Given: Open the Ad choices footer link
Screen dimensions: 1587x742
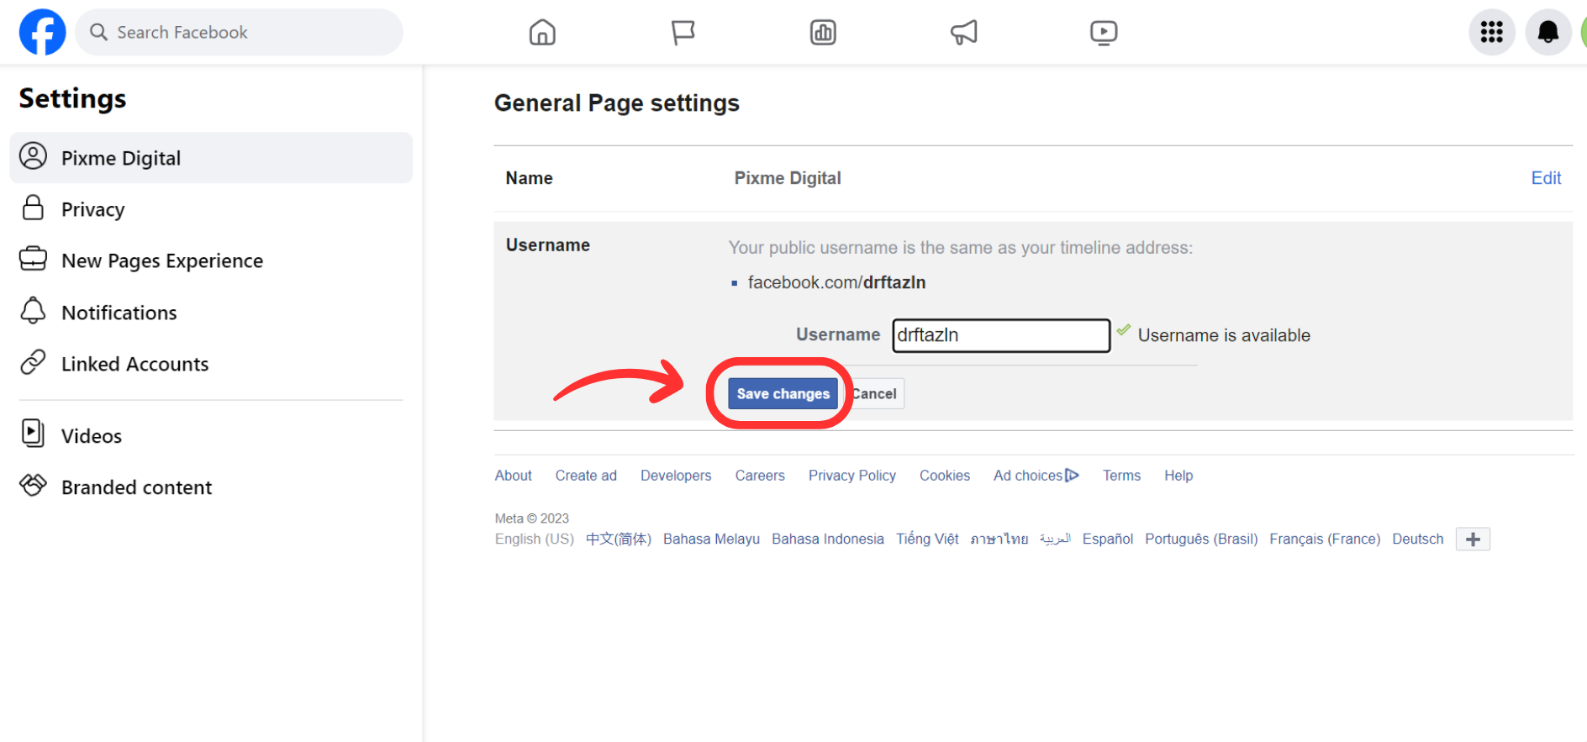Looking at the screenshot, I should point(1035,476).
